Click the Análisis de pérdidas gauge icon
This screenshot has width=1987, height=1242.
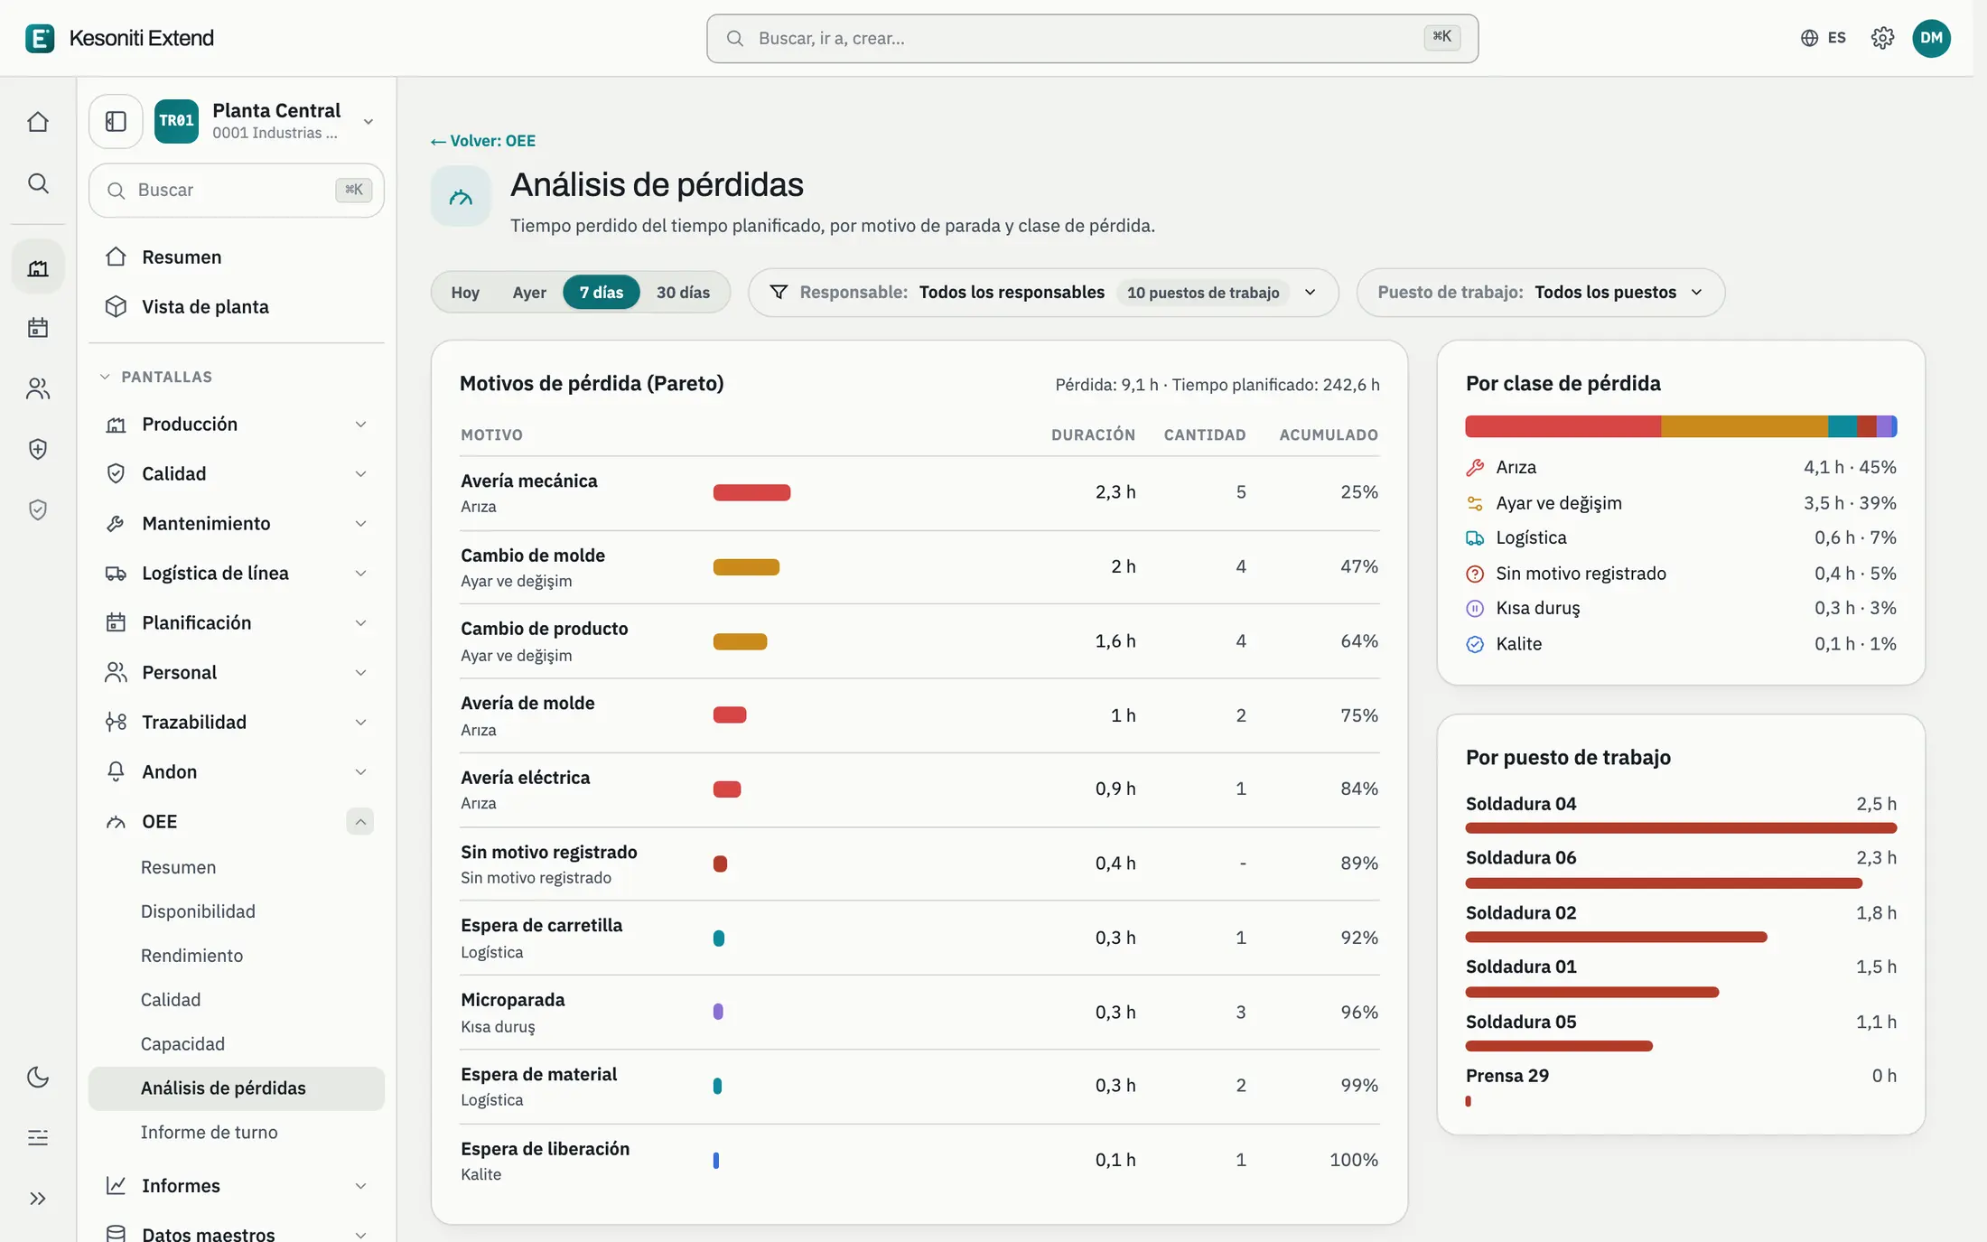(x=461, y=196)
